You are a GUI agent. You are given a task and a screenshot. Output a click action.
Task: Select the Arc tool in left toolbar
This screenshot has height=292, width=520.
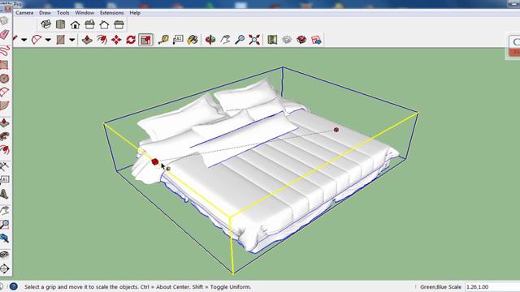(5, 92)
